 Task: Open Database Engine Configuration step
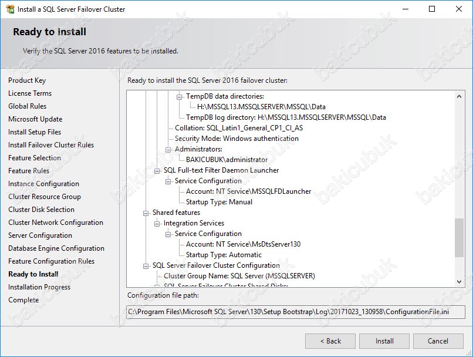(x=56, y=248)
